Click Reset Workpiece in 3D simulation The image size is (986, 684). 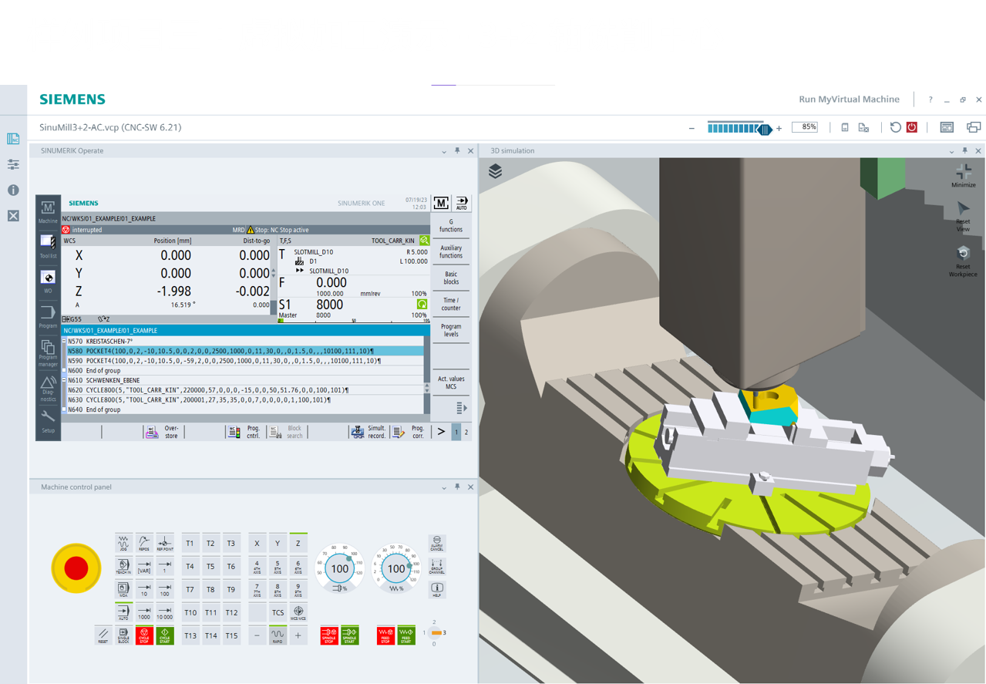pos(963,262)
